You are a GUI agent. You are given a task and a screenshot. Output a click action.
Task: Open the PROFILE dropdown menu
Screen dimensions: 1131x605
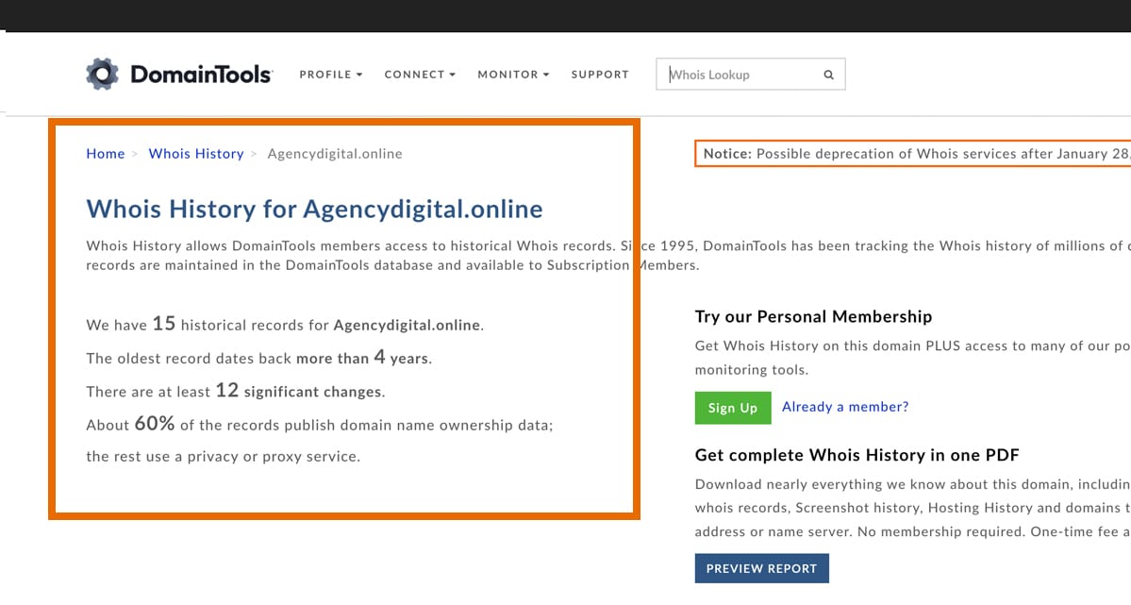[x=331, y=75]
